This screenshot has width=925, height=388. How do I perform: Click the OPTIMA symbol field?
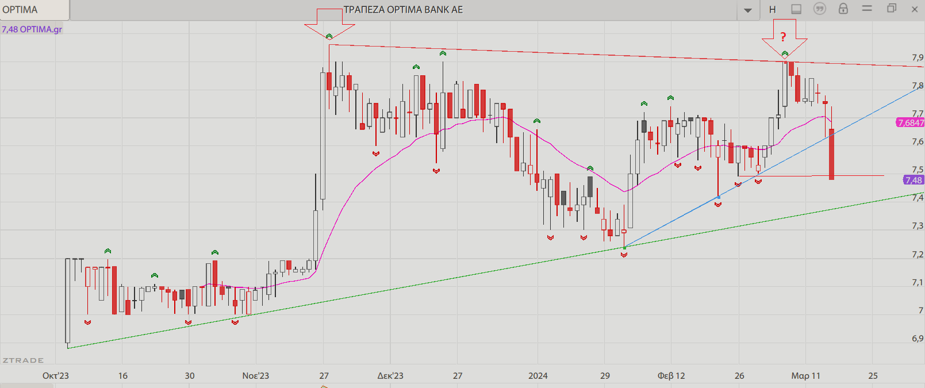click(x=34, y=10)
